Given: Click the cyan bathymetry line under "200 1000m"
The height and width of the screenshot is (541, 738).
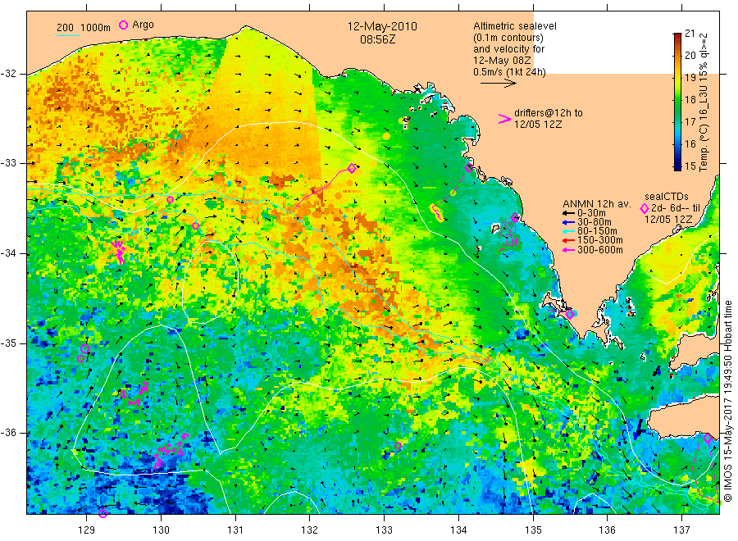Looking at the screenshot, I should click(68, 35).
